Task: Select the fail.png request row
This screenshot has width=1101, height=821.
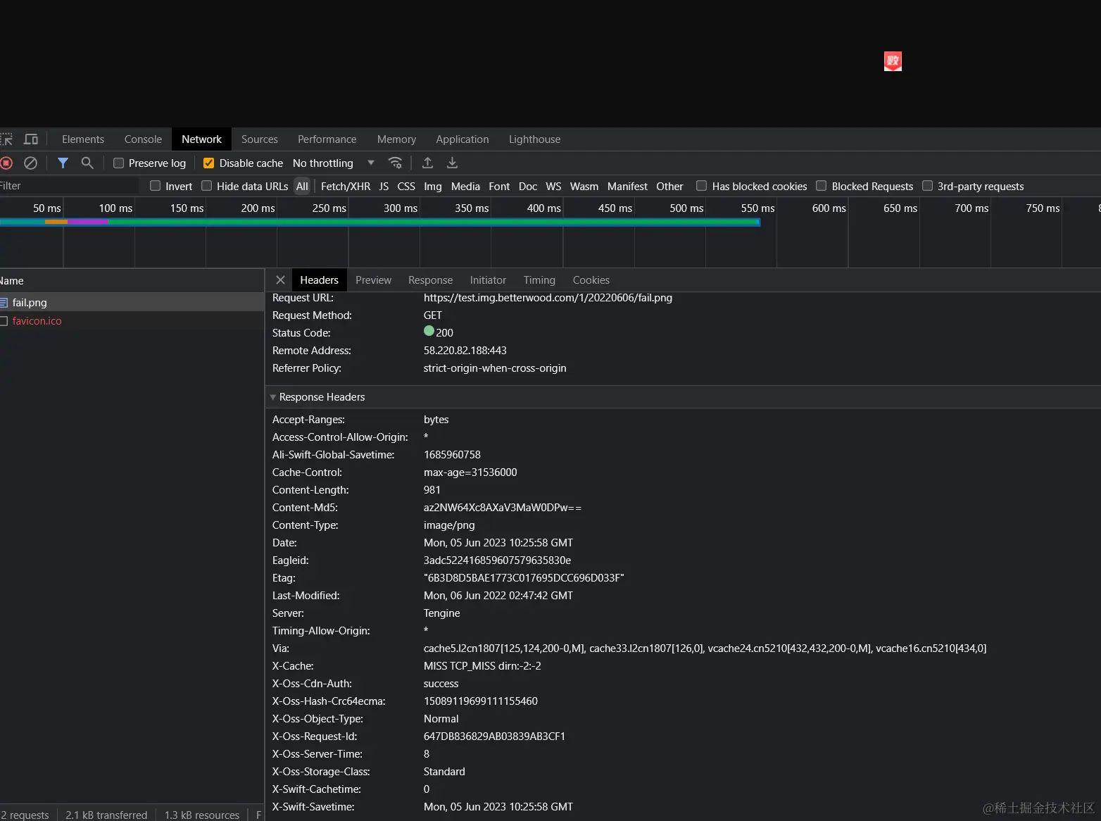Action: pos(132,303)
